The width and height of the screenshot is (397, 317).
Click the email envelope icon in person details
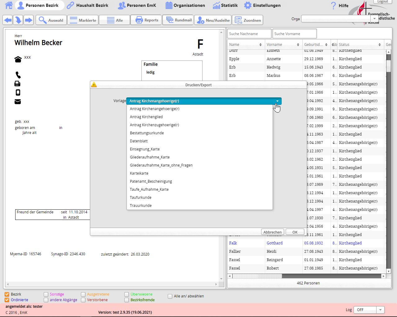click(x=18, y=101)
